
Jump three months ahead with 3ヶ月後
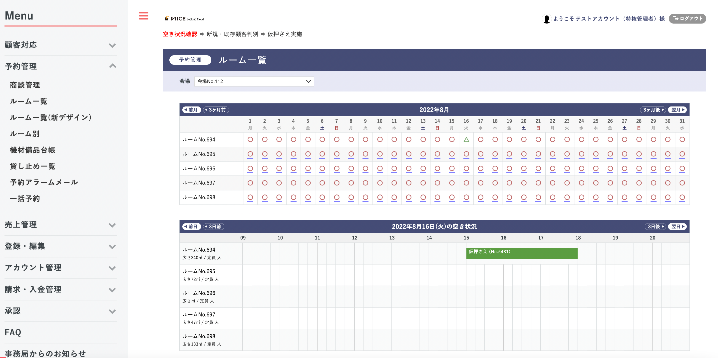point(653,110)
